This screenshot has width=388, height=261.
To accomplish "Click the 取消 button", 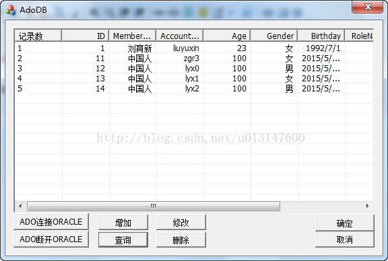I will click(344, 239).
